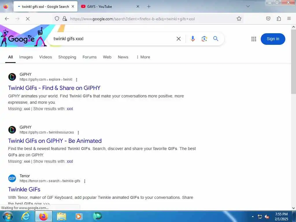Close the twinkl gifs xxxl Google Search tab
The height and width of the screenshot is (222, 296).
point(73,6)
